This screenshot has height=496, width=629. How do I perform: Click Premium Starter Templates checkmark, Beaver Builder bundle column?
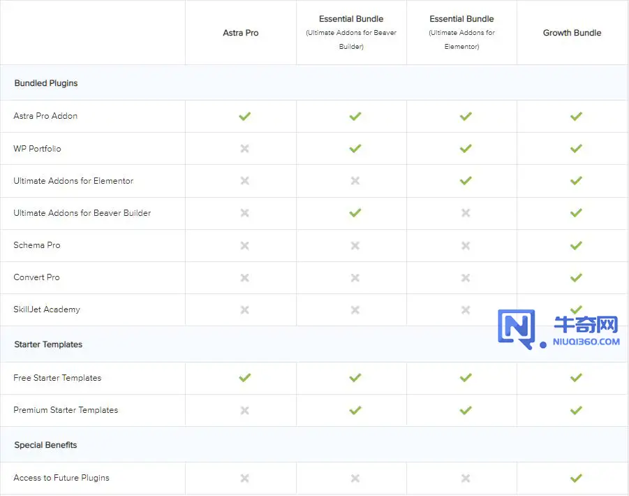tap(355, 411)
